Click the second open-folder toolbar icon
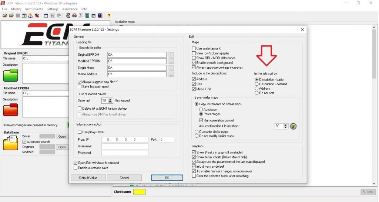 coord(11,16)
